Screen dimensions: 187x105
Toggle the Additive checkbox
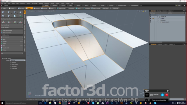click(11, 62)
